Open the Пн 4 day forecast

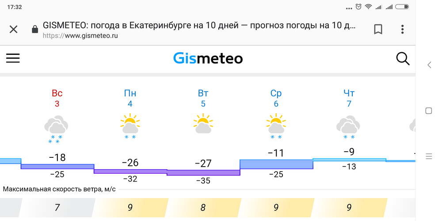point(130,98)
